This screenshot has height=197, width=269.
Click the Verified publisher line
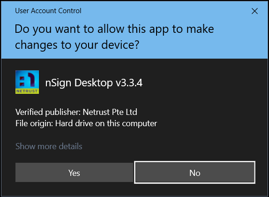click(x=76, y=112)
